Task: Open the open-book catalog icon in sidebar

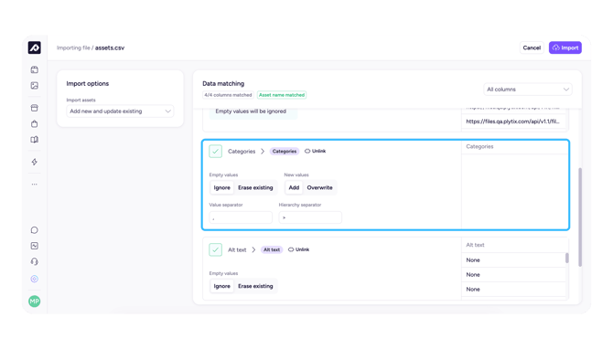Action: click(x=35, y=140)
